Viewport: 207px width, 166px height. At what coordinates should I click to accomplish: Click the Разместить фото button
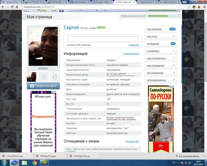tap(43, 86)
